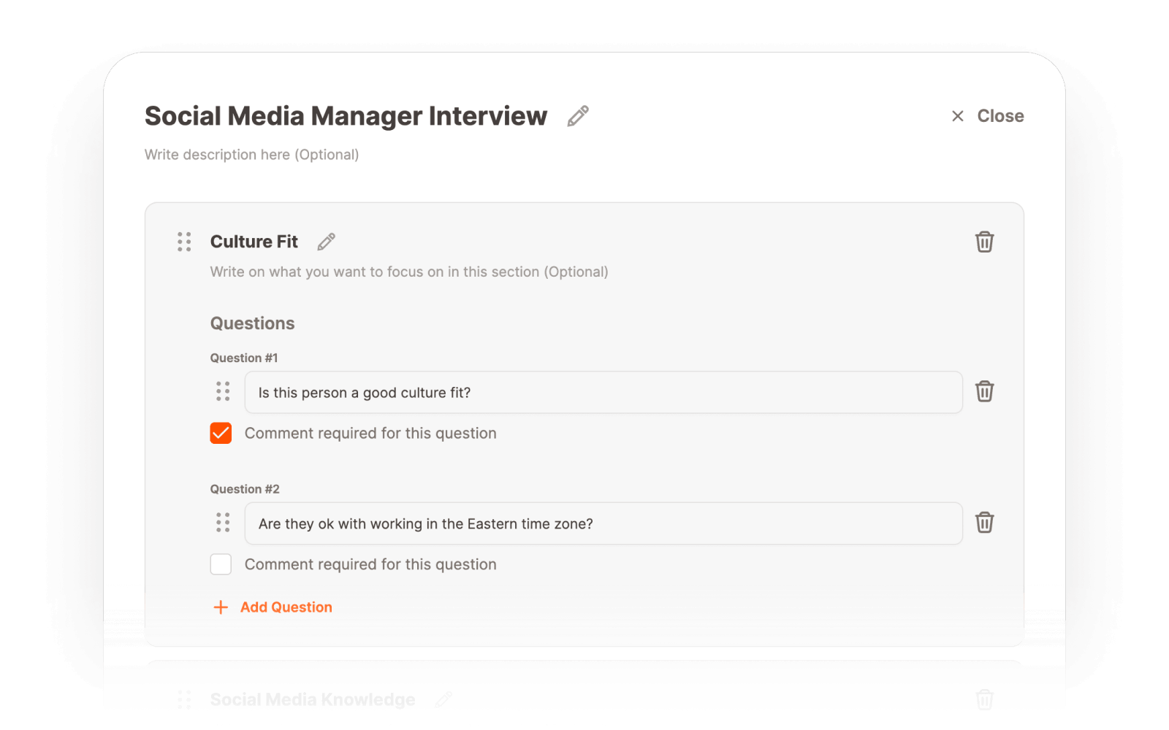Click 'Write description here (Optional)' field
Image resolution: width=1169 pixels, height=730 pixels.
tap(251, 155)
